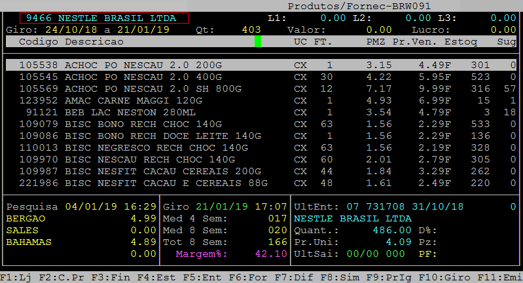Click the Descricao column header
This screenshot has width=523, height=283.
94,42
